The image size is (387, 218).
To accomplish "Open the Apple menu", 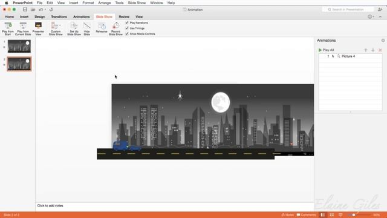I will pos(7,3).
